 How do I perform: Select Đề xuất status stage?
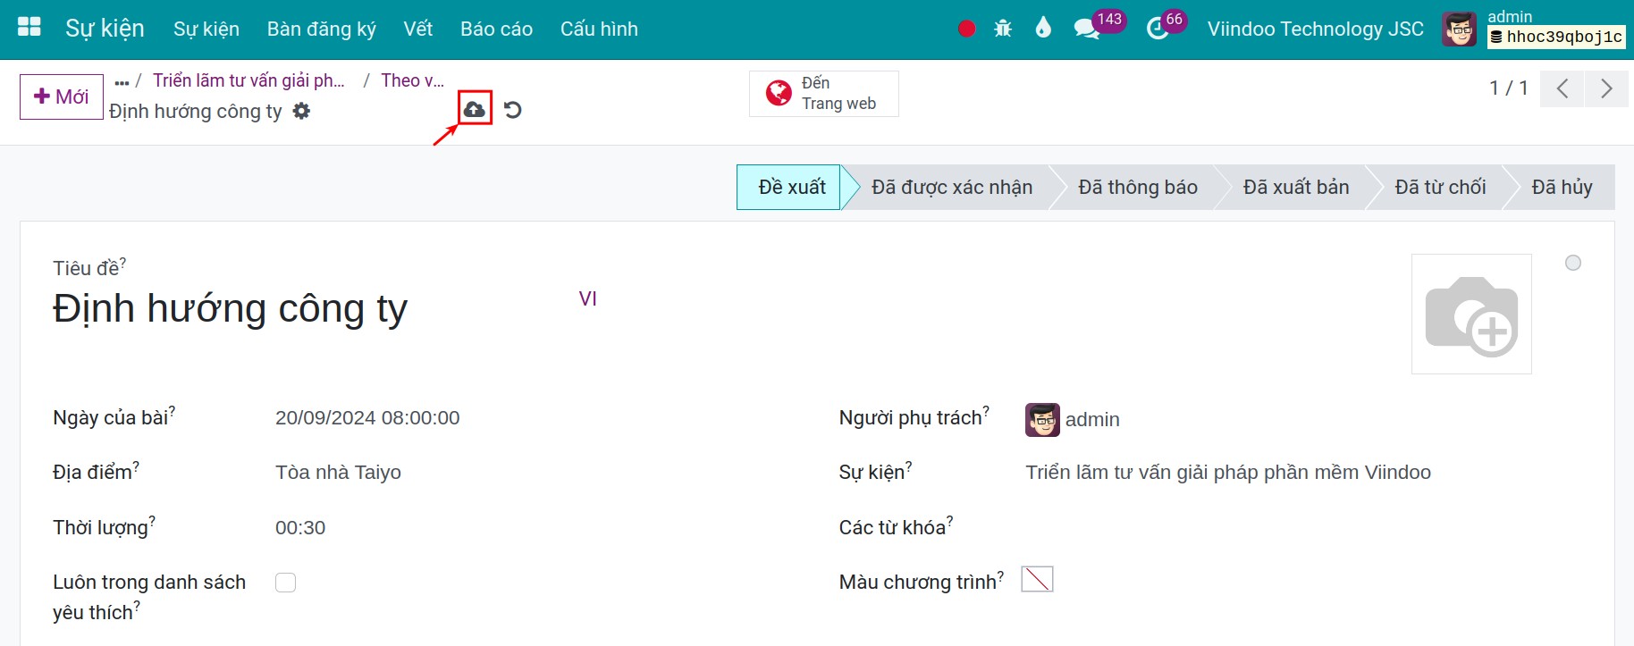click(790, 187)
